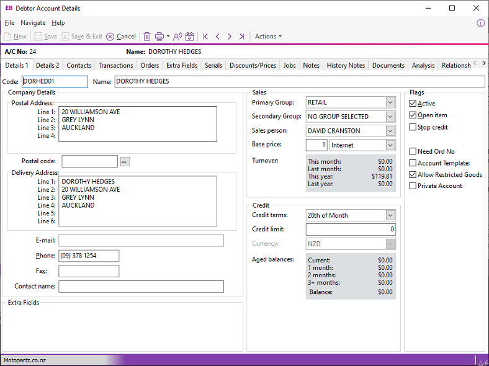
Task: Go to first record arrow
Action: (205, 37)
